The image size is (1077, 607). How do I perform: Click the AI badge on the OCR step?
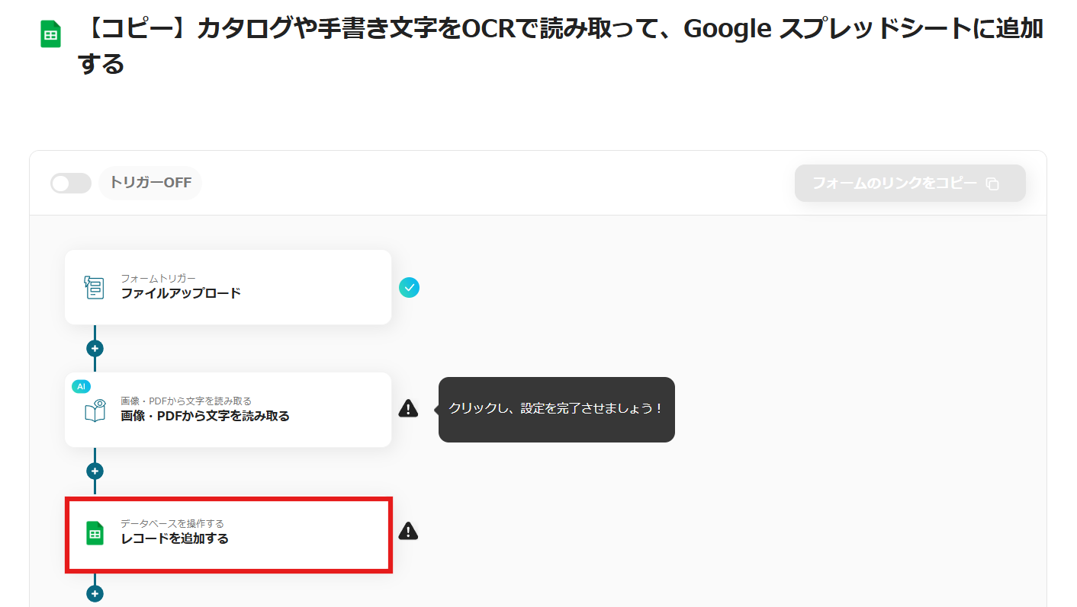(x=81, y=386)
